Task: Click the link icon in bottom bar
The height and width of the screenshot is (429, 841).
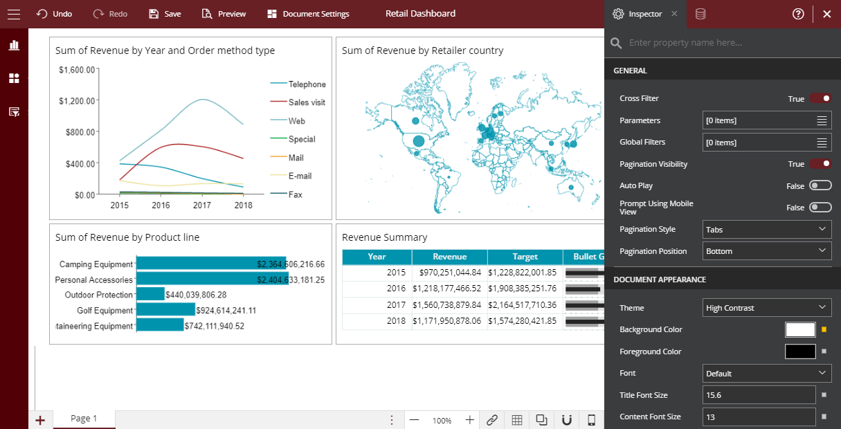Action: point(492,420)
